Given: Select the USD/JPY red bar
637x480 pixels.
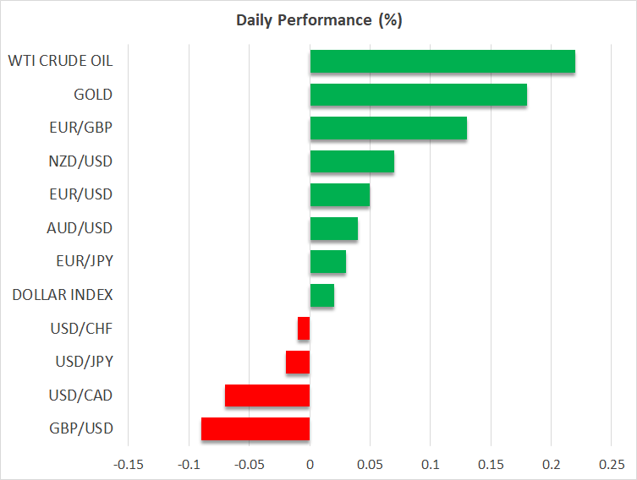Looking at the screenshot, I should tap(298, 362).
